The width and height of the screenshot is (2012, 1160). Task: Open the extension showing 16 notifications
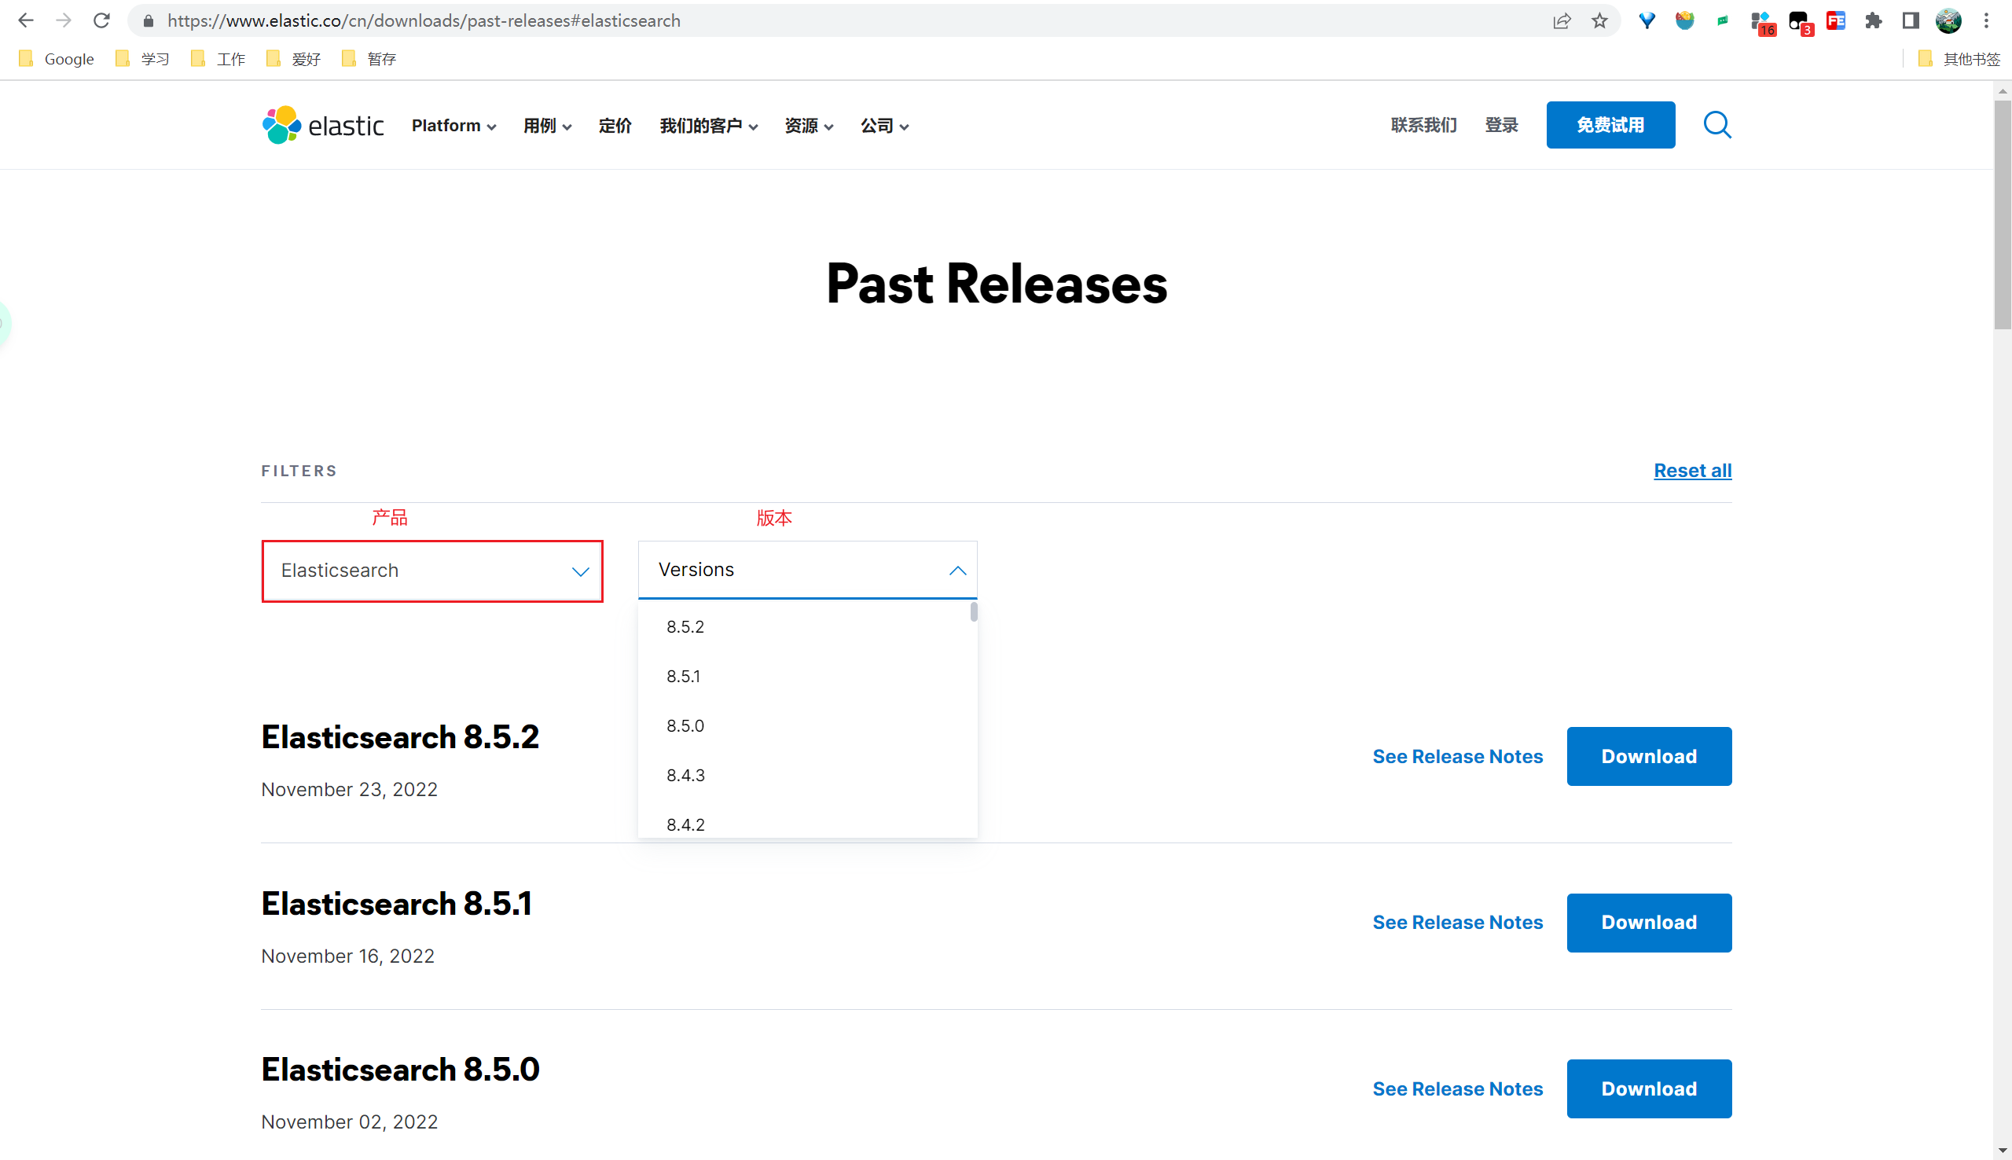coord(1761,20)
